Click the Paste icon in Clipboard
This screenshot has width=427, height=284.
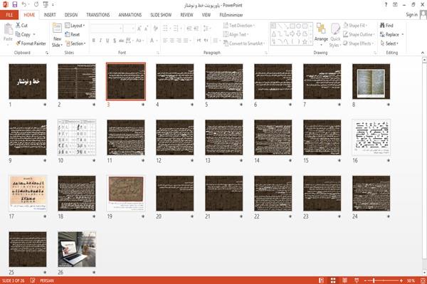8,29
